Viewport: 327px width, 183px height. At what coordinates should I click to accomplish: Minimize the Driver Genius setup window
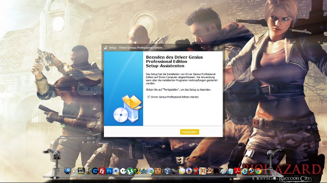202,48
